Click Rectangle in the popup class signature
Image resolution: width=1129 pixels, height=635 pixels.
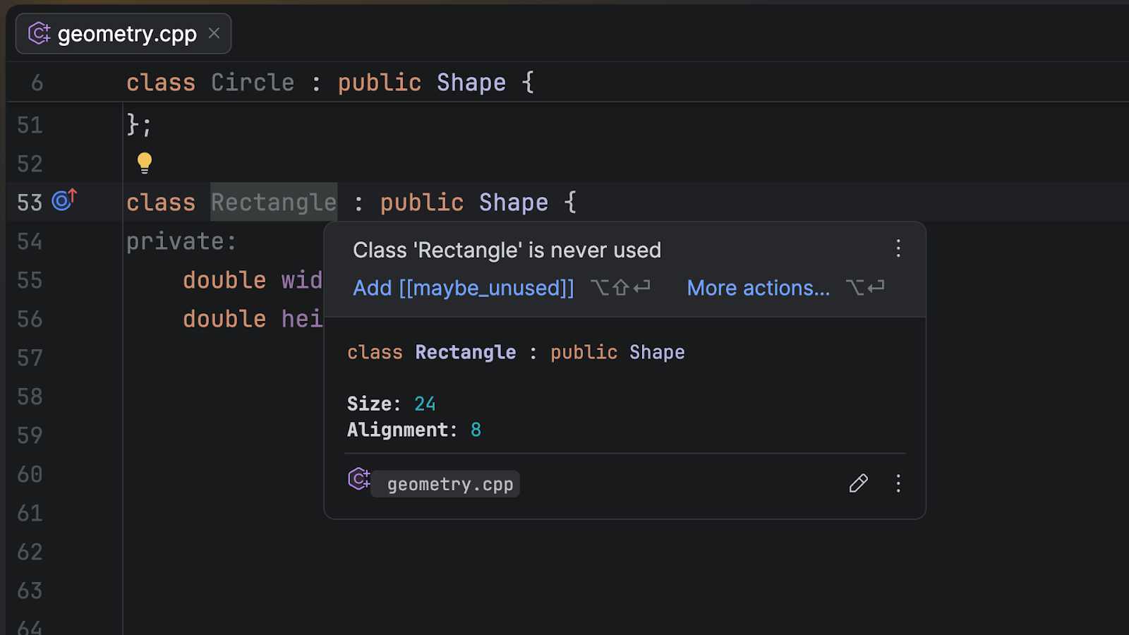click(x=465, y=352)
